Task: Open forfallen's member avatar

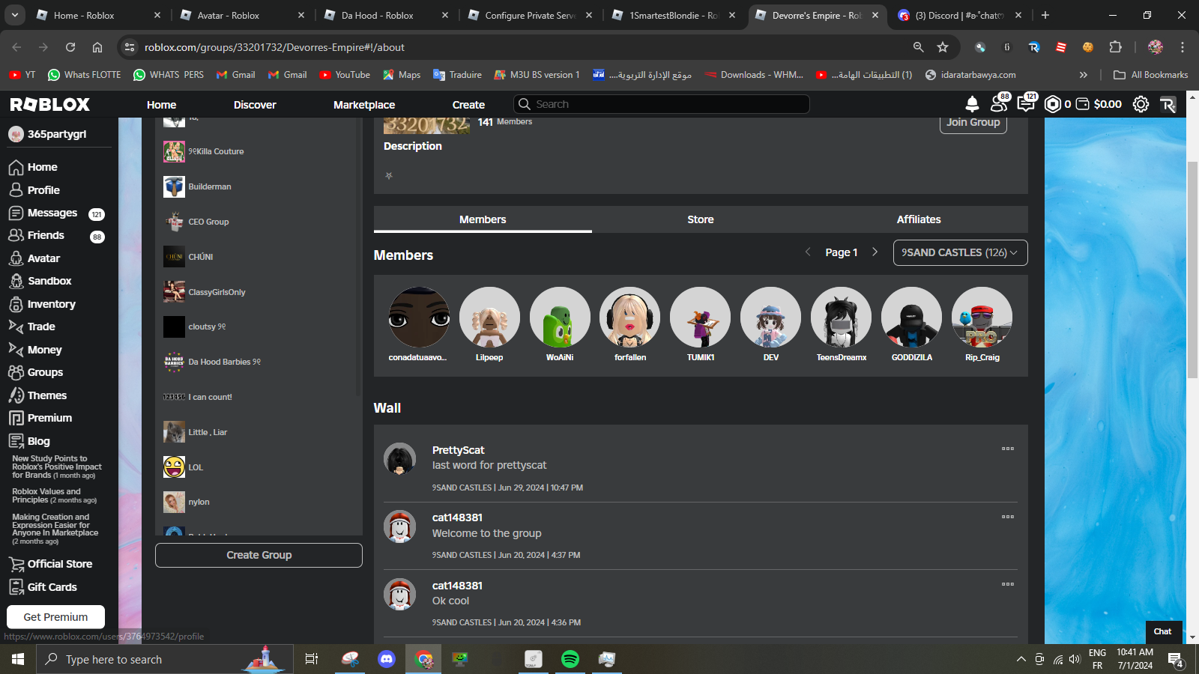Action: tap(630, 318)
